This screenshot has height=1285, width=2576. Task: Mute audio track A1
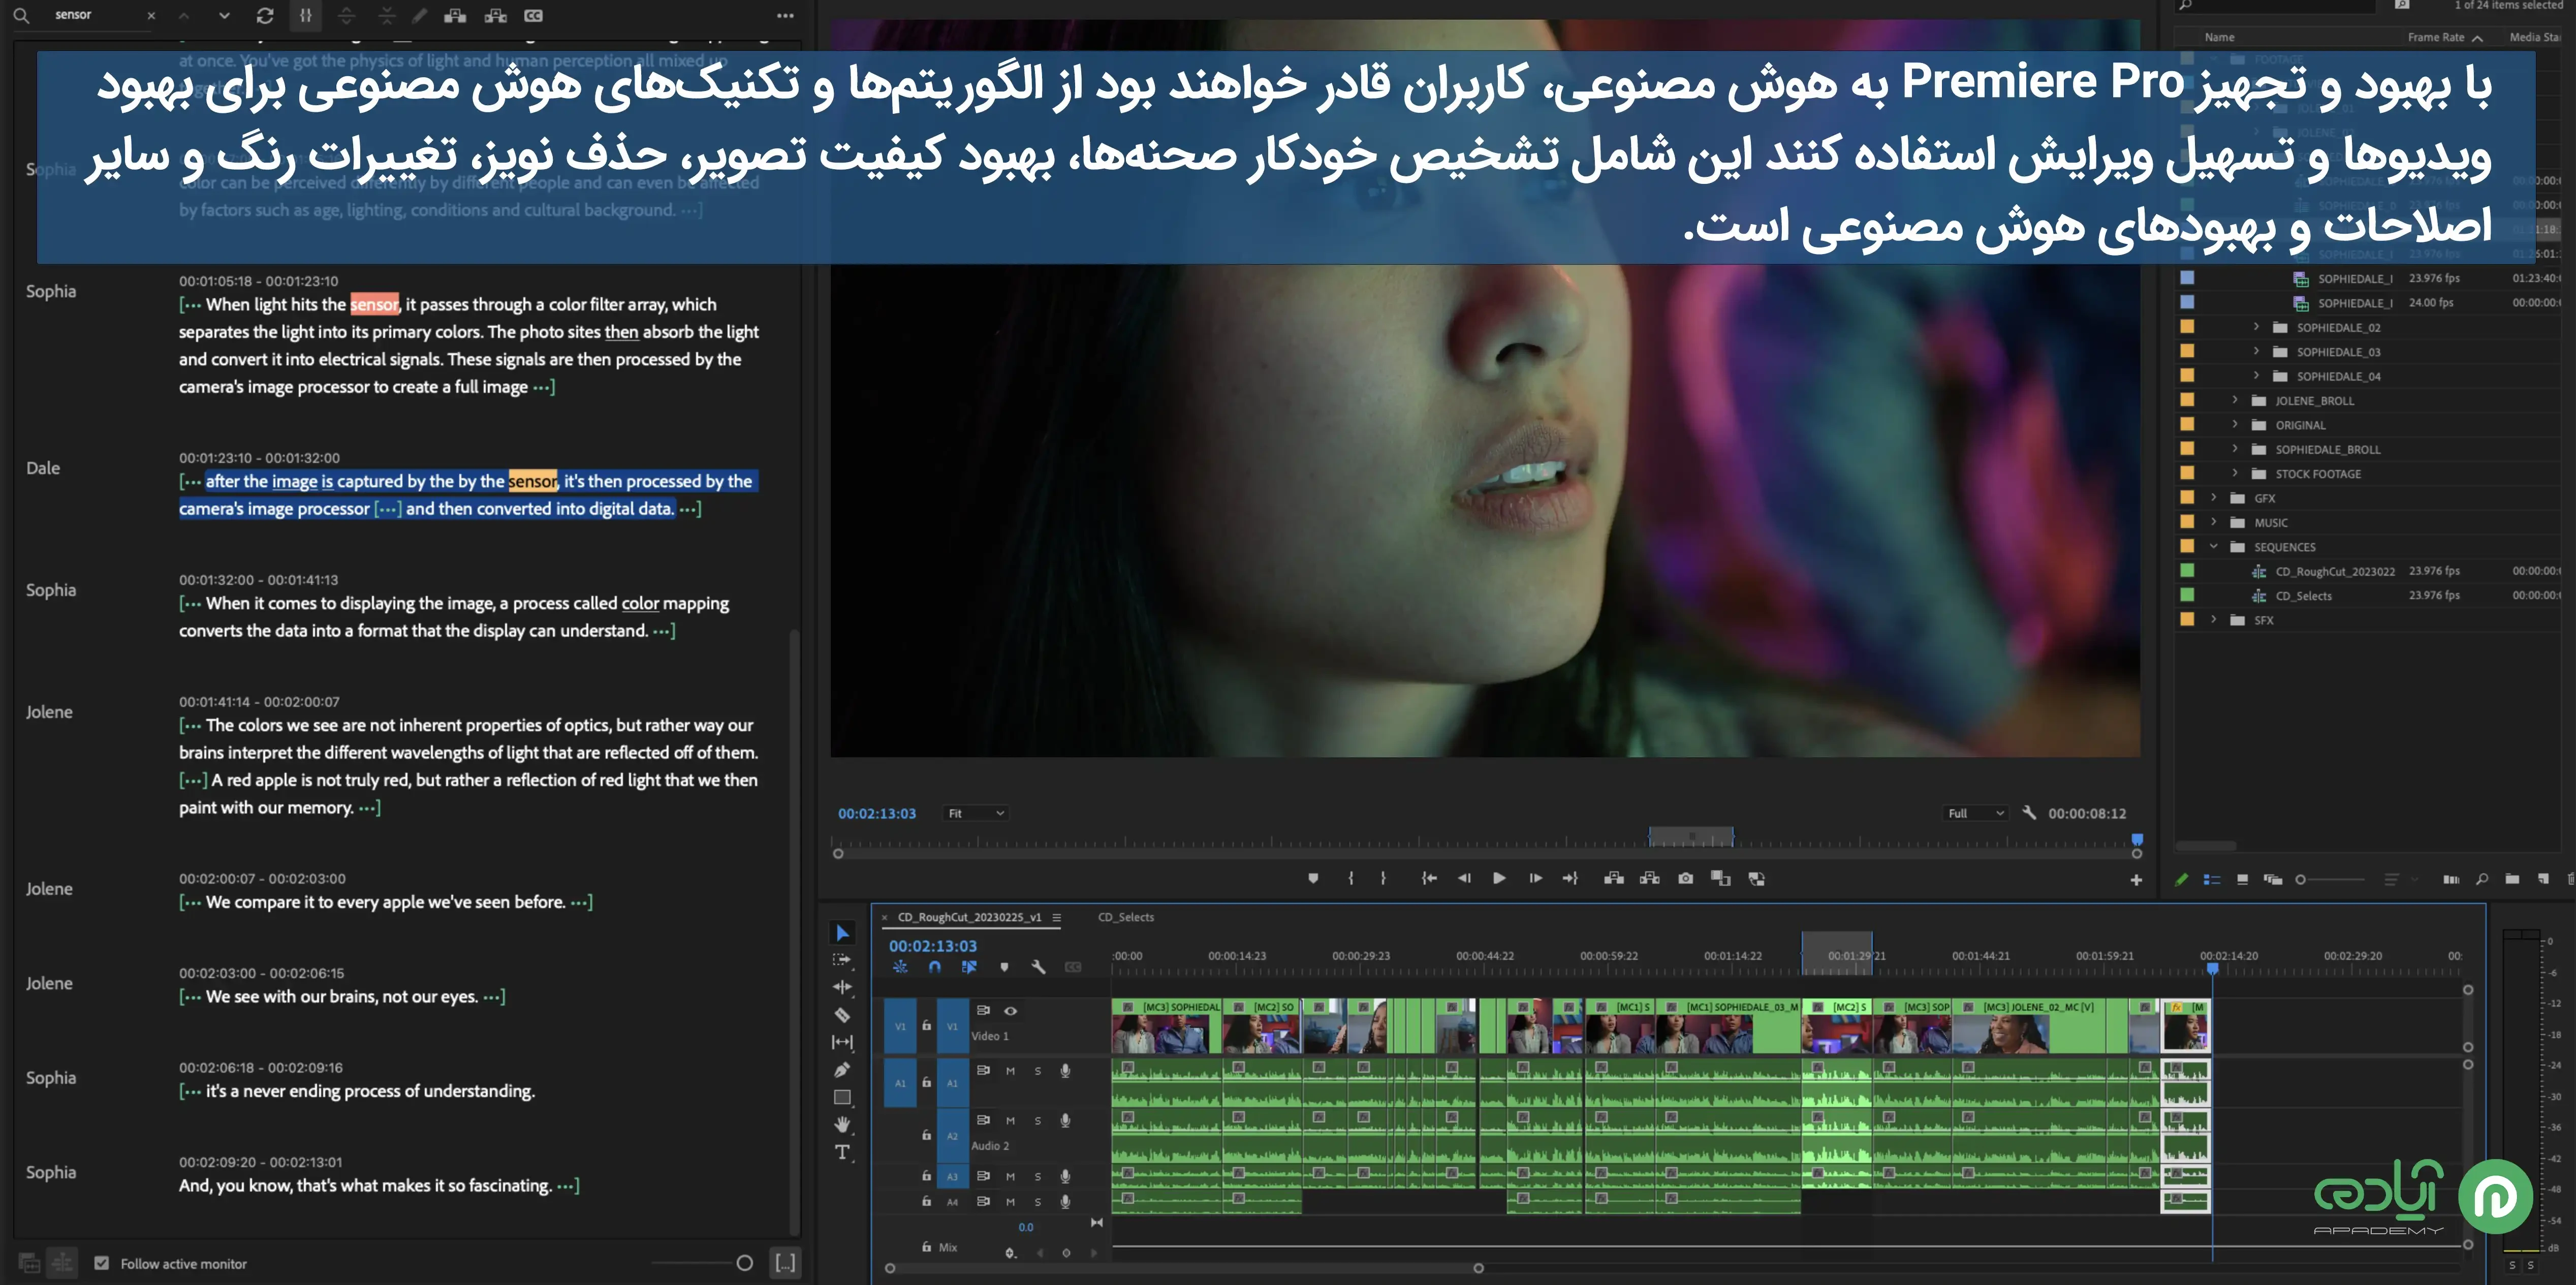[1010, 1071]
